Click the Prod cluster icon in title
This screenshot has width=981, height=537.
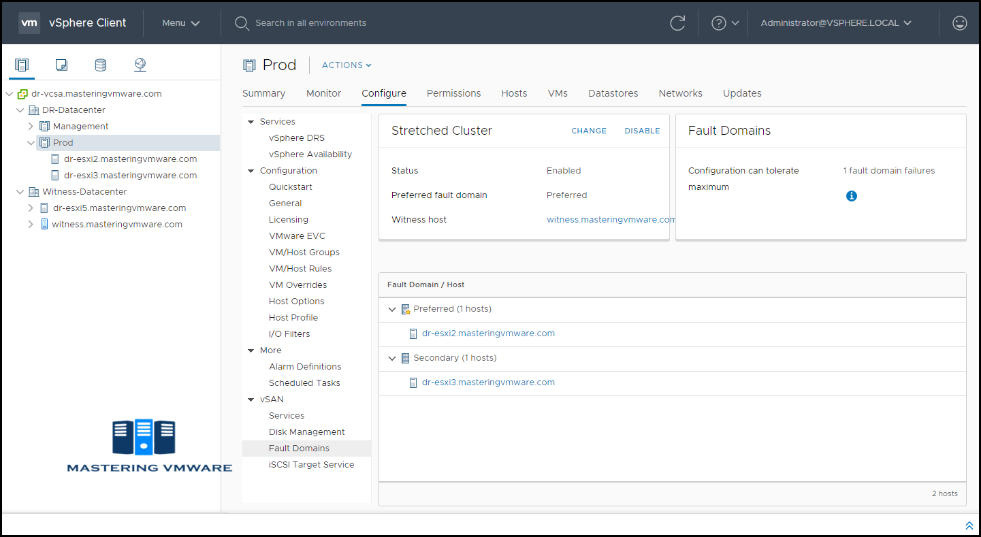point(249,65)
